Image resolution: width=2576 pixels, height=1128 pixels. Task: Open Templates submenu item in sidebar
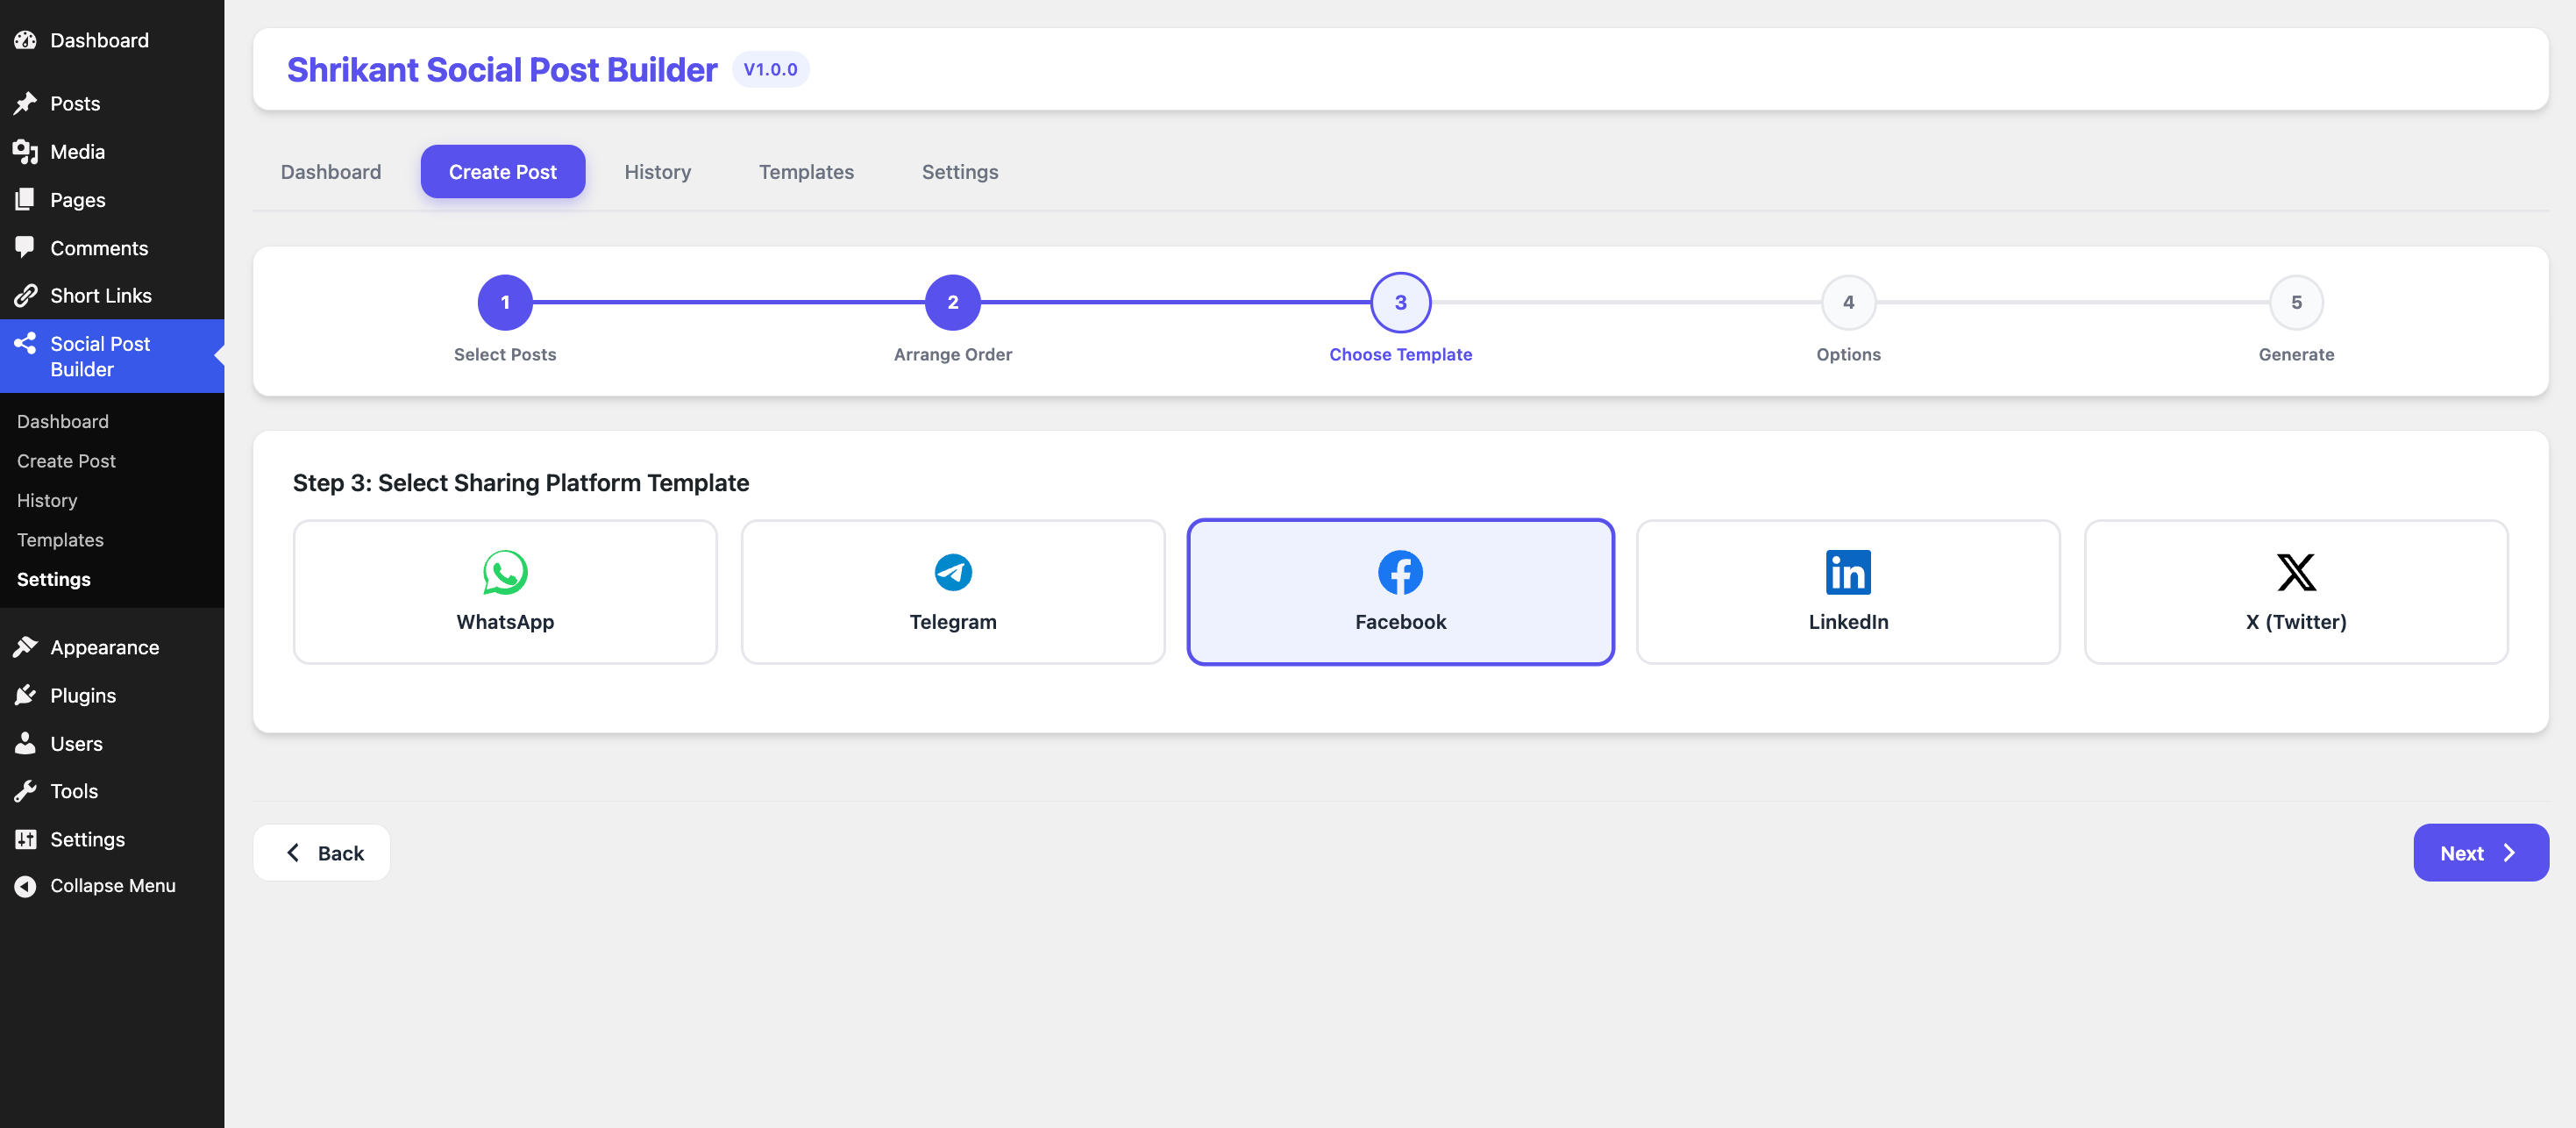(x=60, y=539)
